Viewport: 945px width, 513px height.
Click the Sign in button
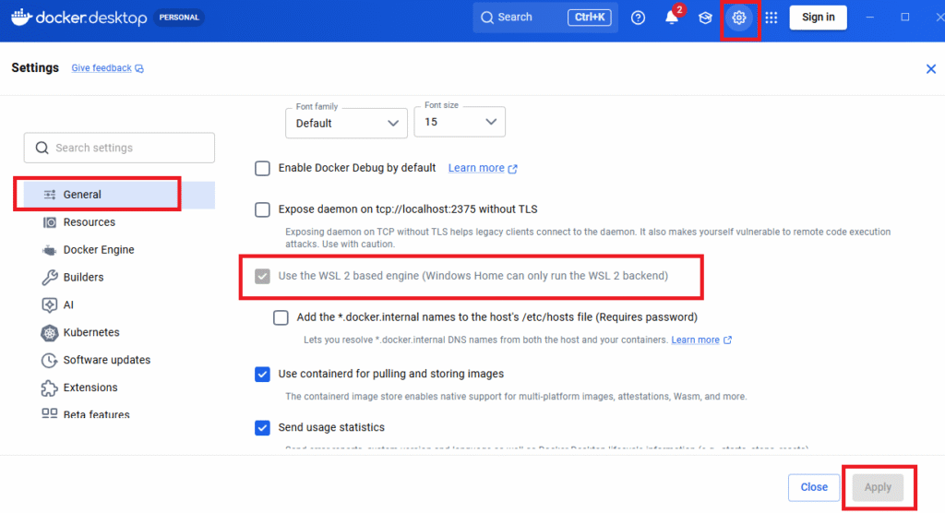pyautogui.click(x=818, y=18)
